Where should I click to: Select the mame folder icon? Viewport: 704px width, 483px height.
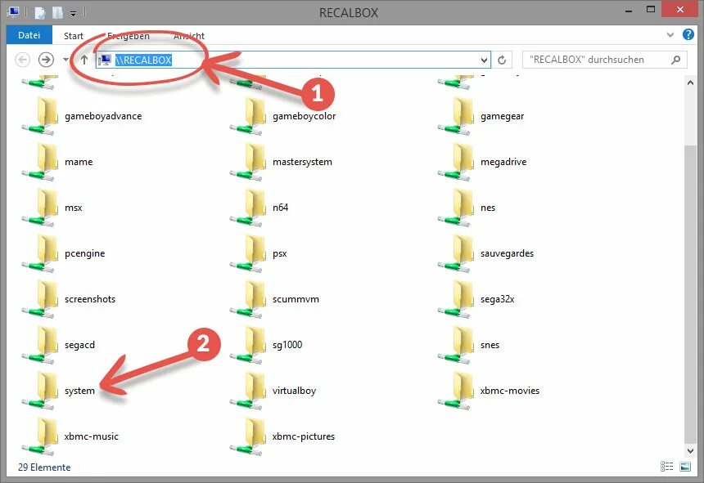pyautogui.click(x=40, y=162)
